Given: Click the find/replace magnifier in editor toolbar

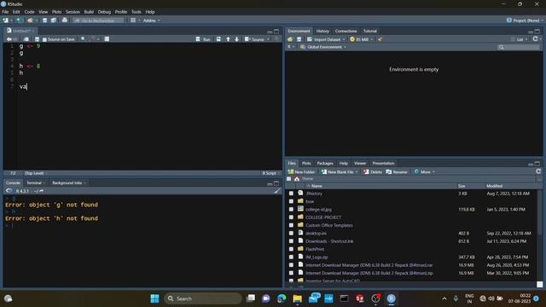Looking at the screenshot, I should click(x=83, y=39).
